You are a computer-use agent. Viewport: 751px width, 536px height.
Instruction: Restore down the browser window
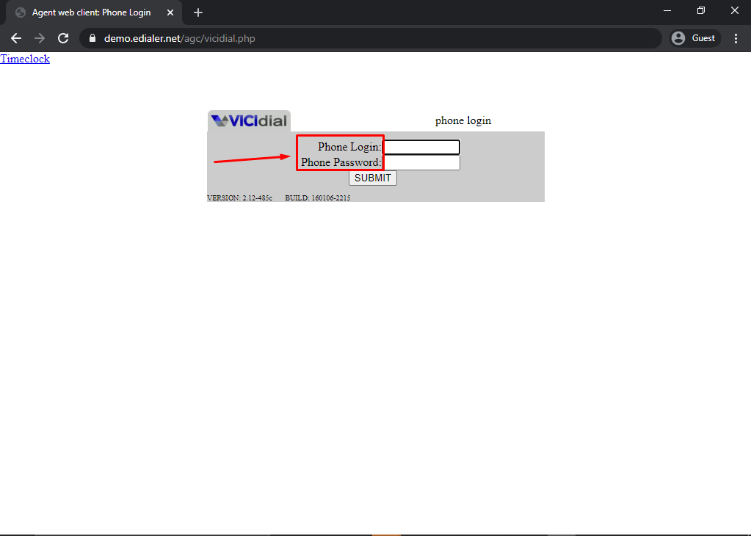click(x=700, y=10)
